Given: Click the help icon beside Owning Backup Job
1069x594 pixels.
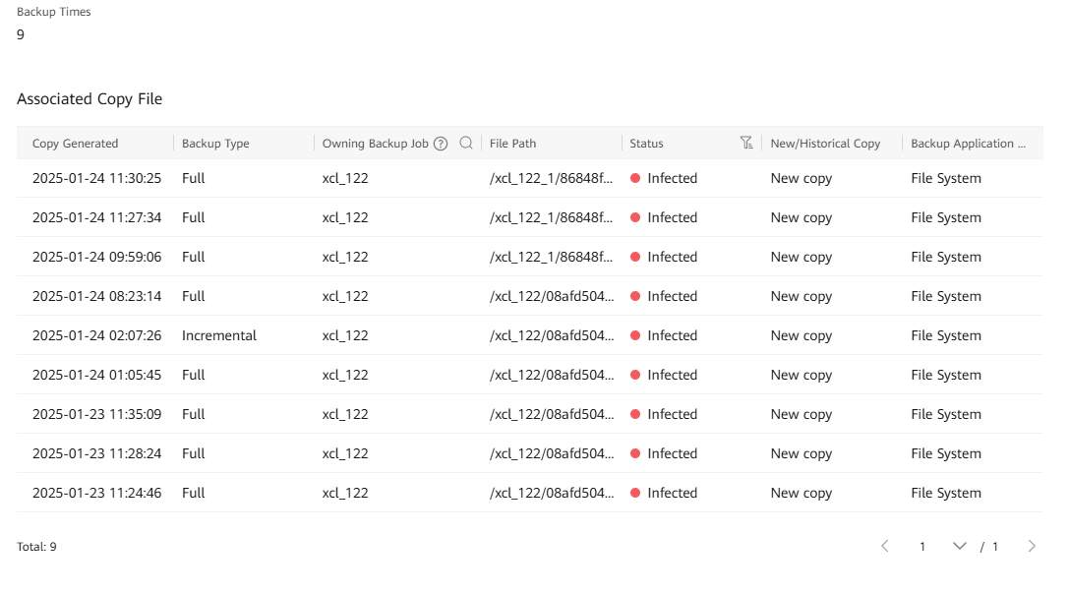Looking at the screenshot, I should pyautogui.click(x=441, y=144).
